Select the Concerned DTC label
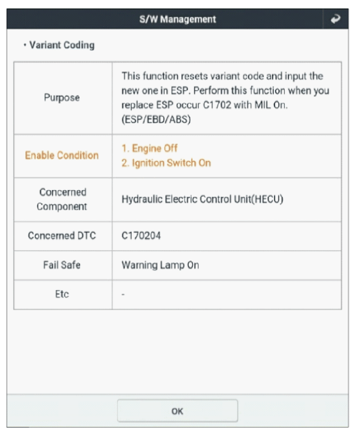The image size is (355, 433). [62, 236]
